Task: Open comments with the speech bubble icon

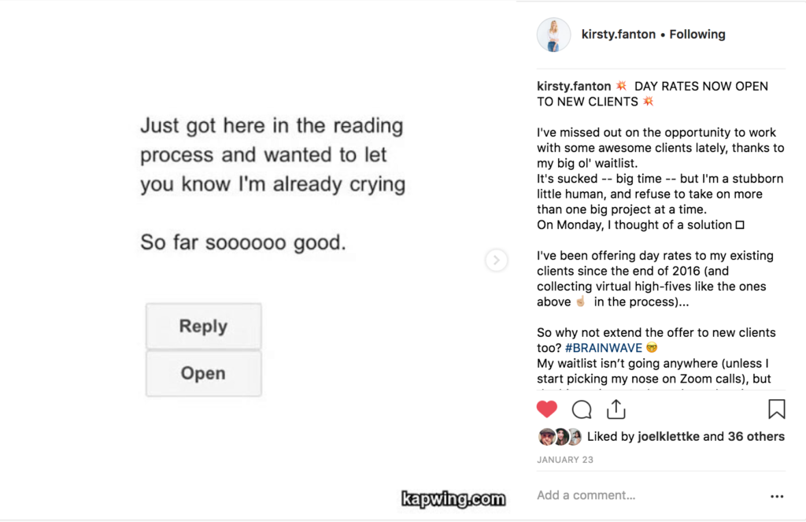Action: (582, 409)
